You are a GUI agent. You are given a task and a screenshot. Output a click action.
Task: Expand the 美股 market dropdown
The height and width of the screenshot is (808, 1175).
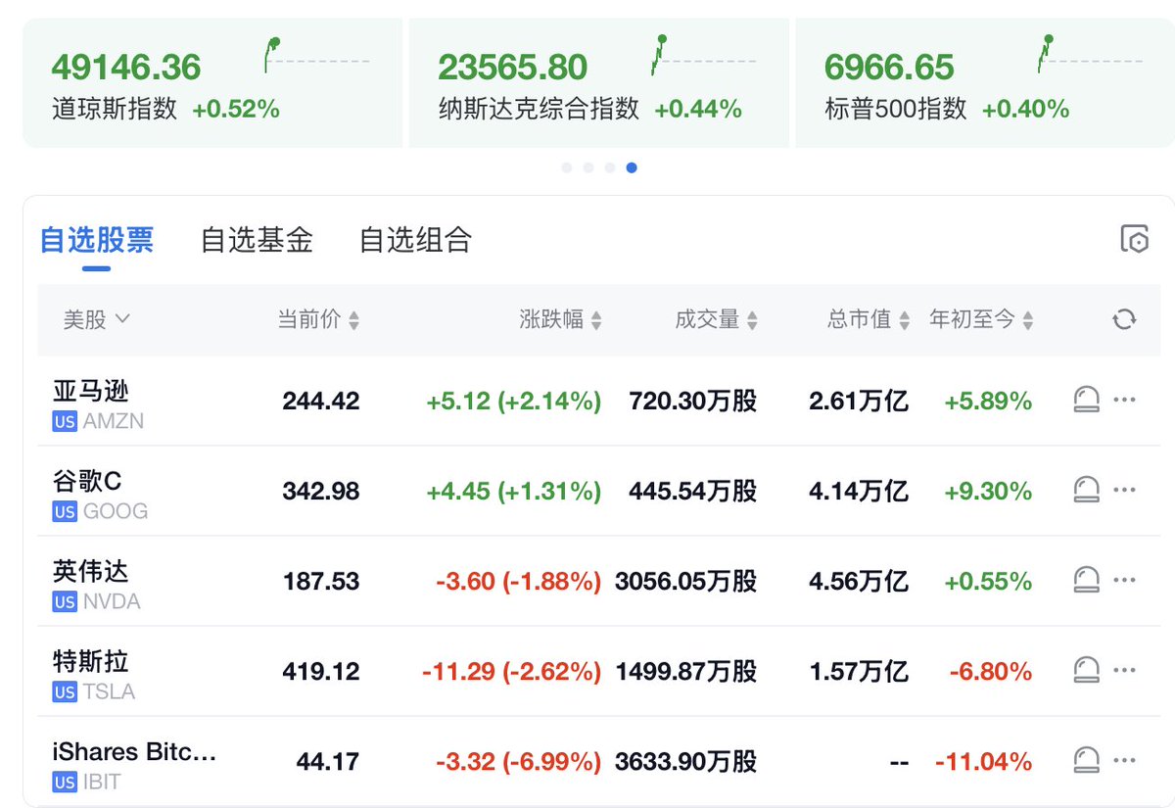[97, 319]
